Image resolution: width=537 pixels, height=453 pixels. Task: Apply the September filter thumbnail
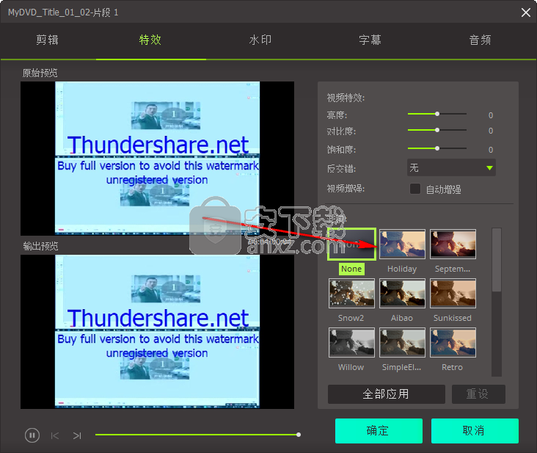(x=453, y=244)
